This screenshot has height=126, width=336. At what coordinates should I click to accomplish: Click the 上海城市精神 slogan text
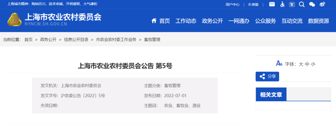(52, 4)
